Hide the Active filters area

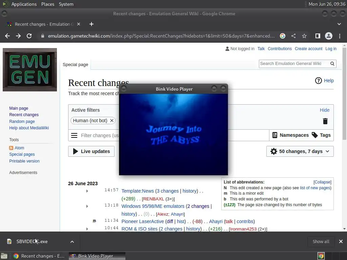point(324,110)
